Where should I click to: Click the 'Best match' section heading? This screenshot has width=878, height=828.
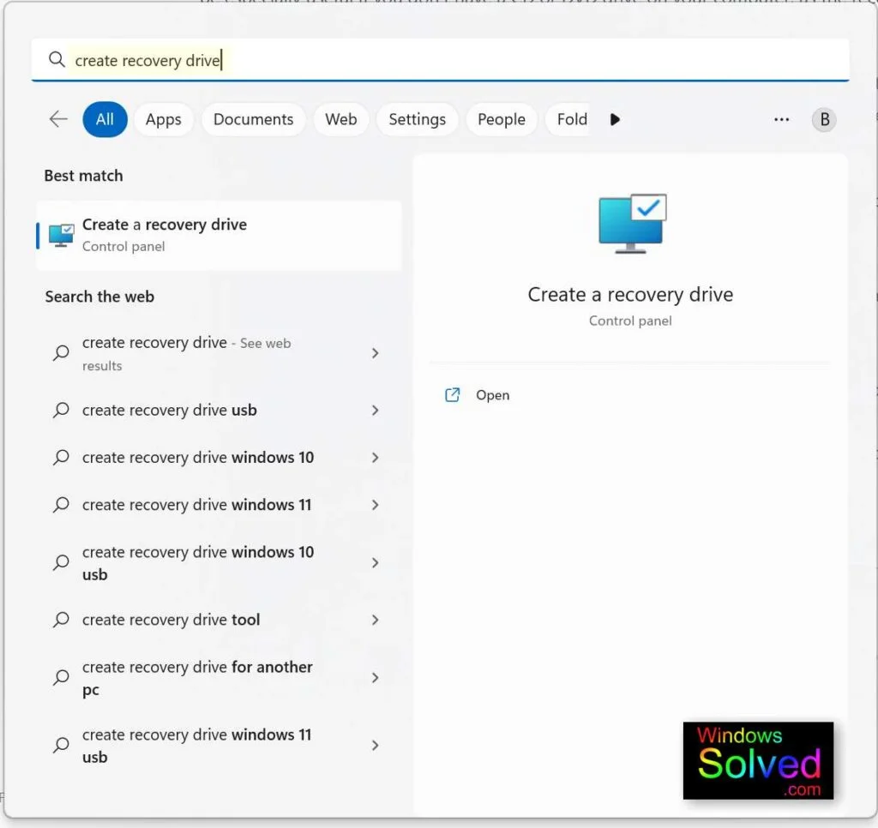pos(83,176)
